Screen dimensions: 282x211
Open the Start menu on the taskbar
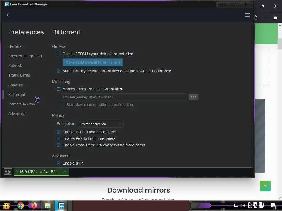7,206
